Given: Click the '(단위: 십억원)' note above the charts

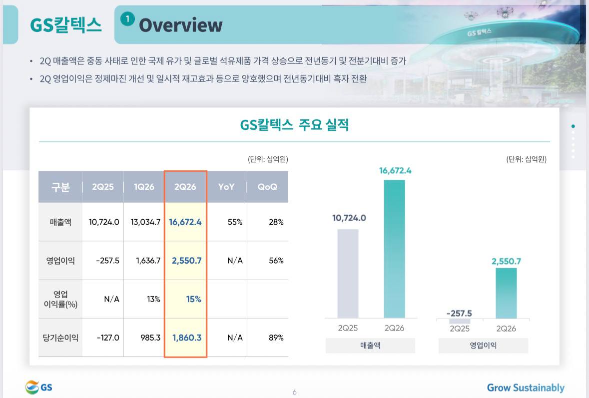Looking at the screenshot, I should coord(526,159).
